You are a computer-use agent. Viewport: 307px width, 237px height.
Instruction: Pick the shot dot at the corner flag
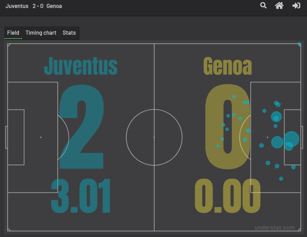tap(299, 44)
